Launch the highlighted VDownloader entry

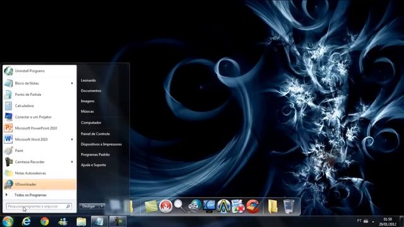point(39,184)
